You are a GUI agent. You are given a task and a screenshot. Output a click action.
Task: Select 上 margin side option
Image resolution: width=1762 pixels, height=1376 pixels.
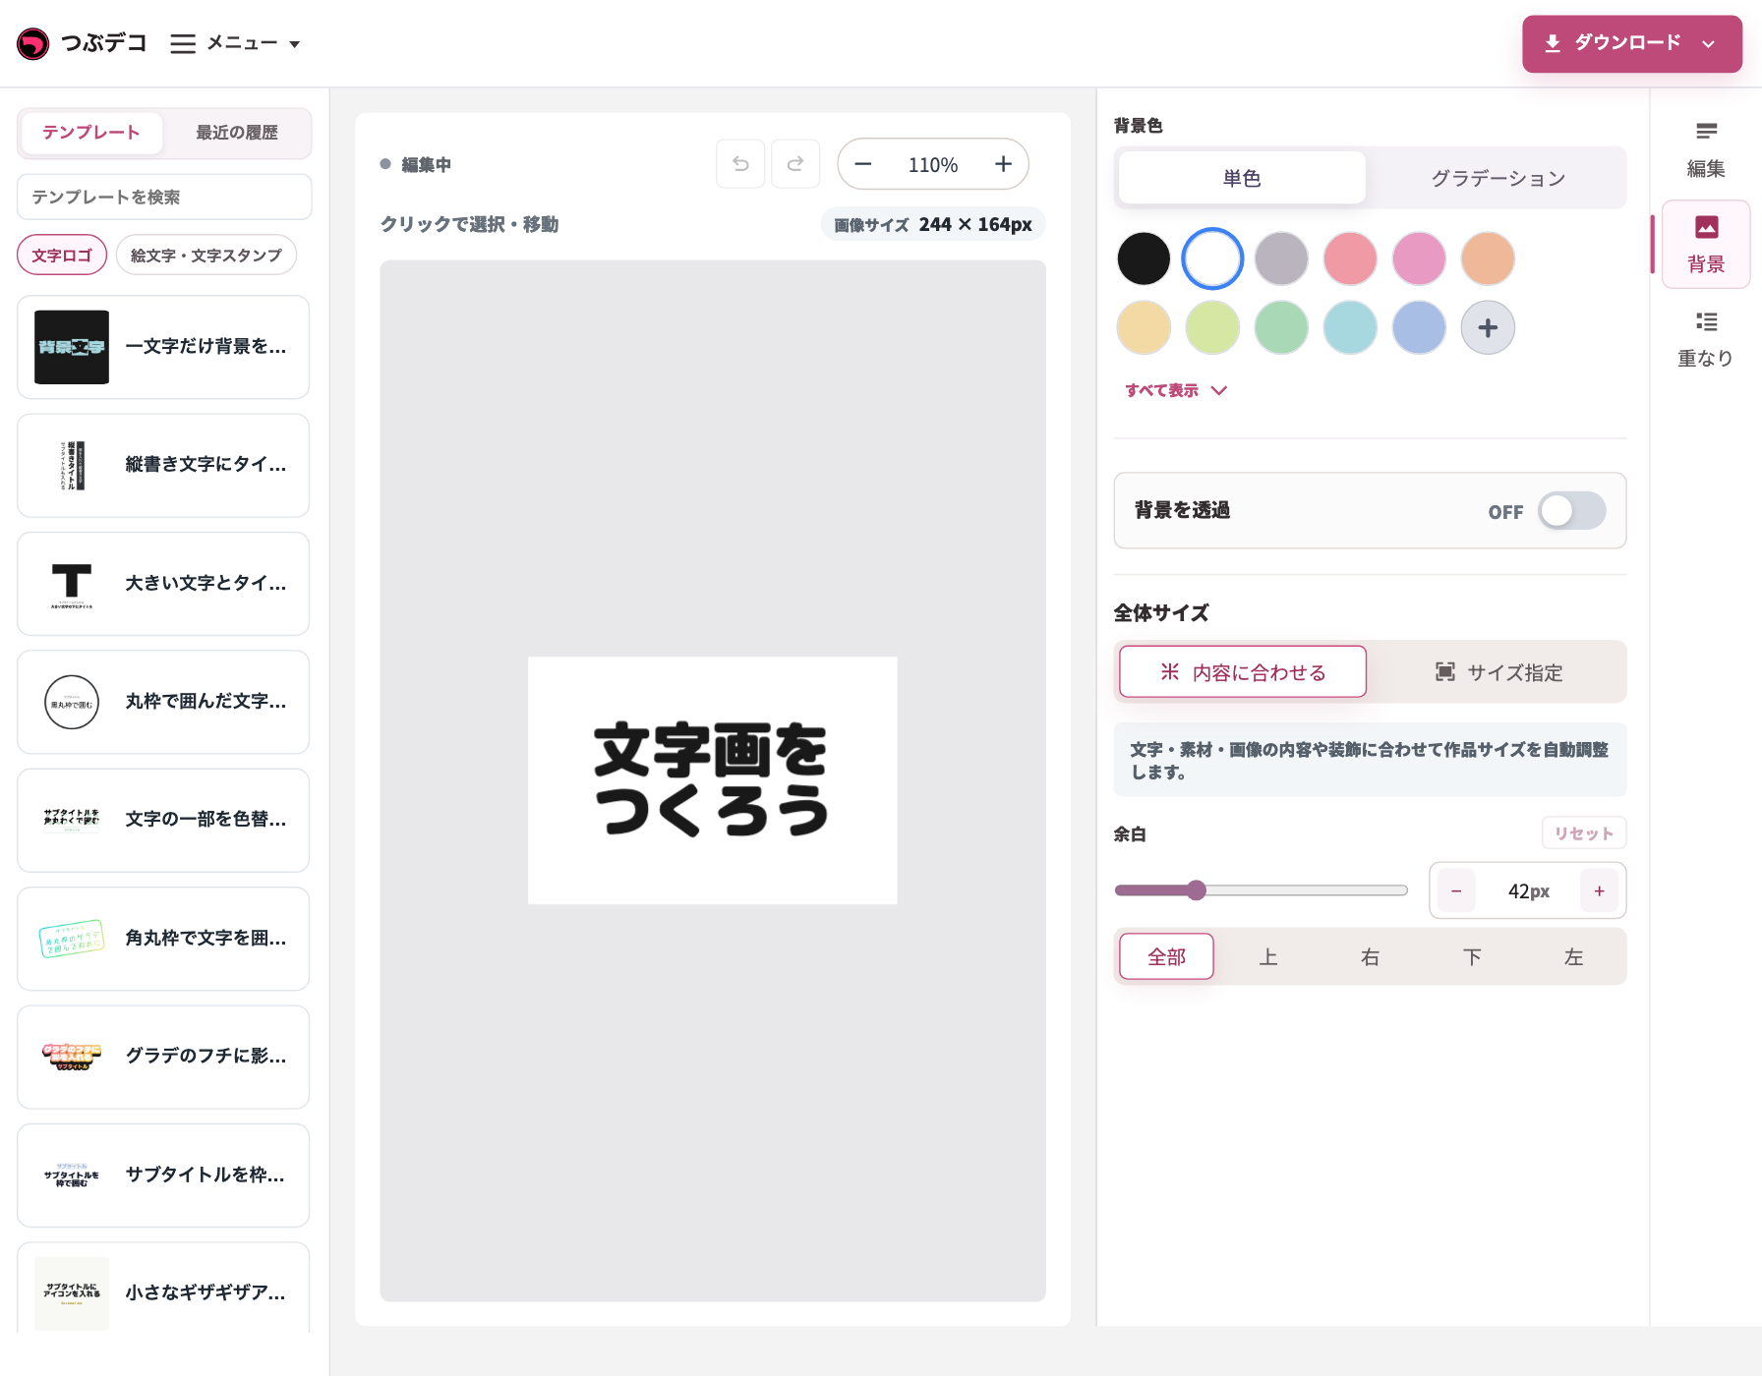click(1268, 956)
